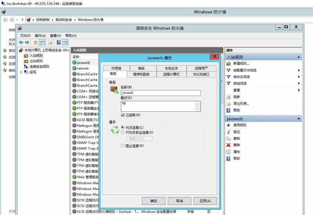Click the properties icon under javaweb
Screen dimensions: 313x215
click(x=228, y=152)
